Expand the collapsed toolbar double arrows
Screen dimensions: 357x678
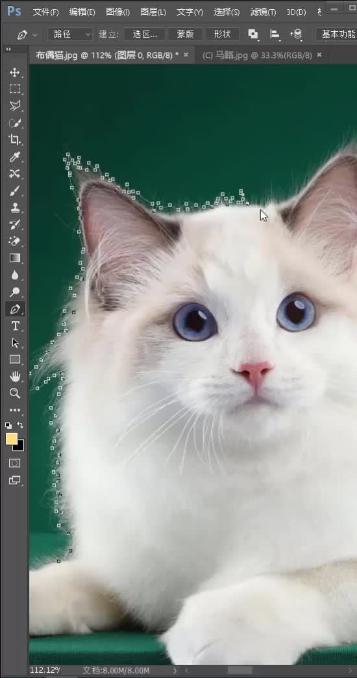coord(8,49)
